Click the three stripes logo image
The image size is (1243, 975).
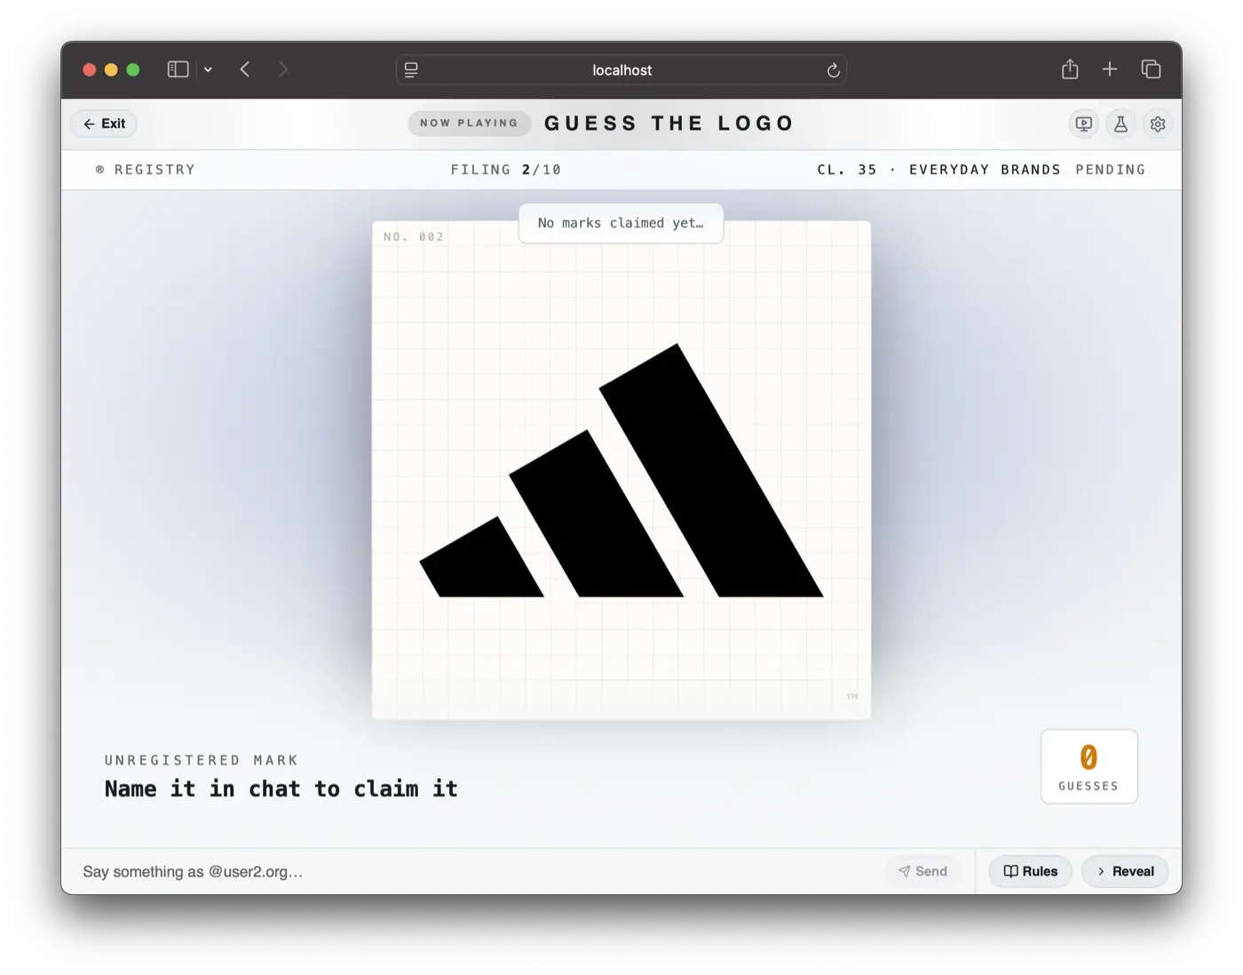(621, 471)
